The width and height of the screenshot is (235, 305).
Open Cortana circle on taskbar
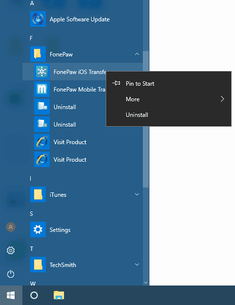click(34, 295)
